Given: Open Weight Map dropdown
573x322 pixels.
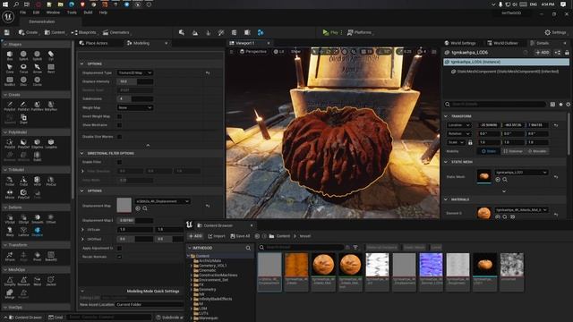Looking at the screenshot, I should [x=135, y=107].
